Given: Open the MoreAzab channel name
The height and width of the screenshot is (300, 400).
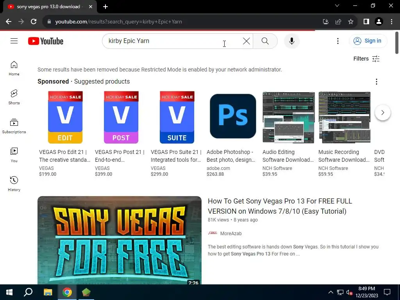Looking at the screenshot, I should [x=231, y=234].
